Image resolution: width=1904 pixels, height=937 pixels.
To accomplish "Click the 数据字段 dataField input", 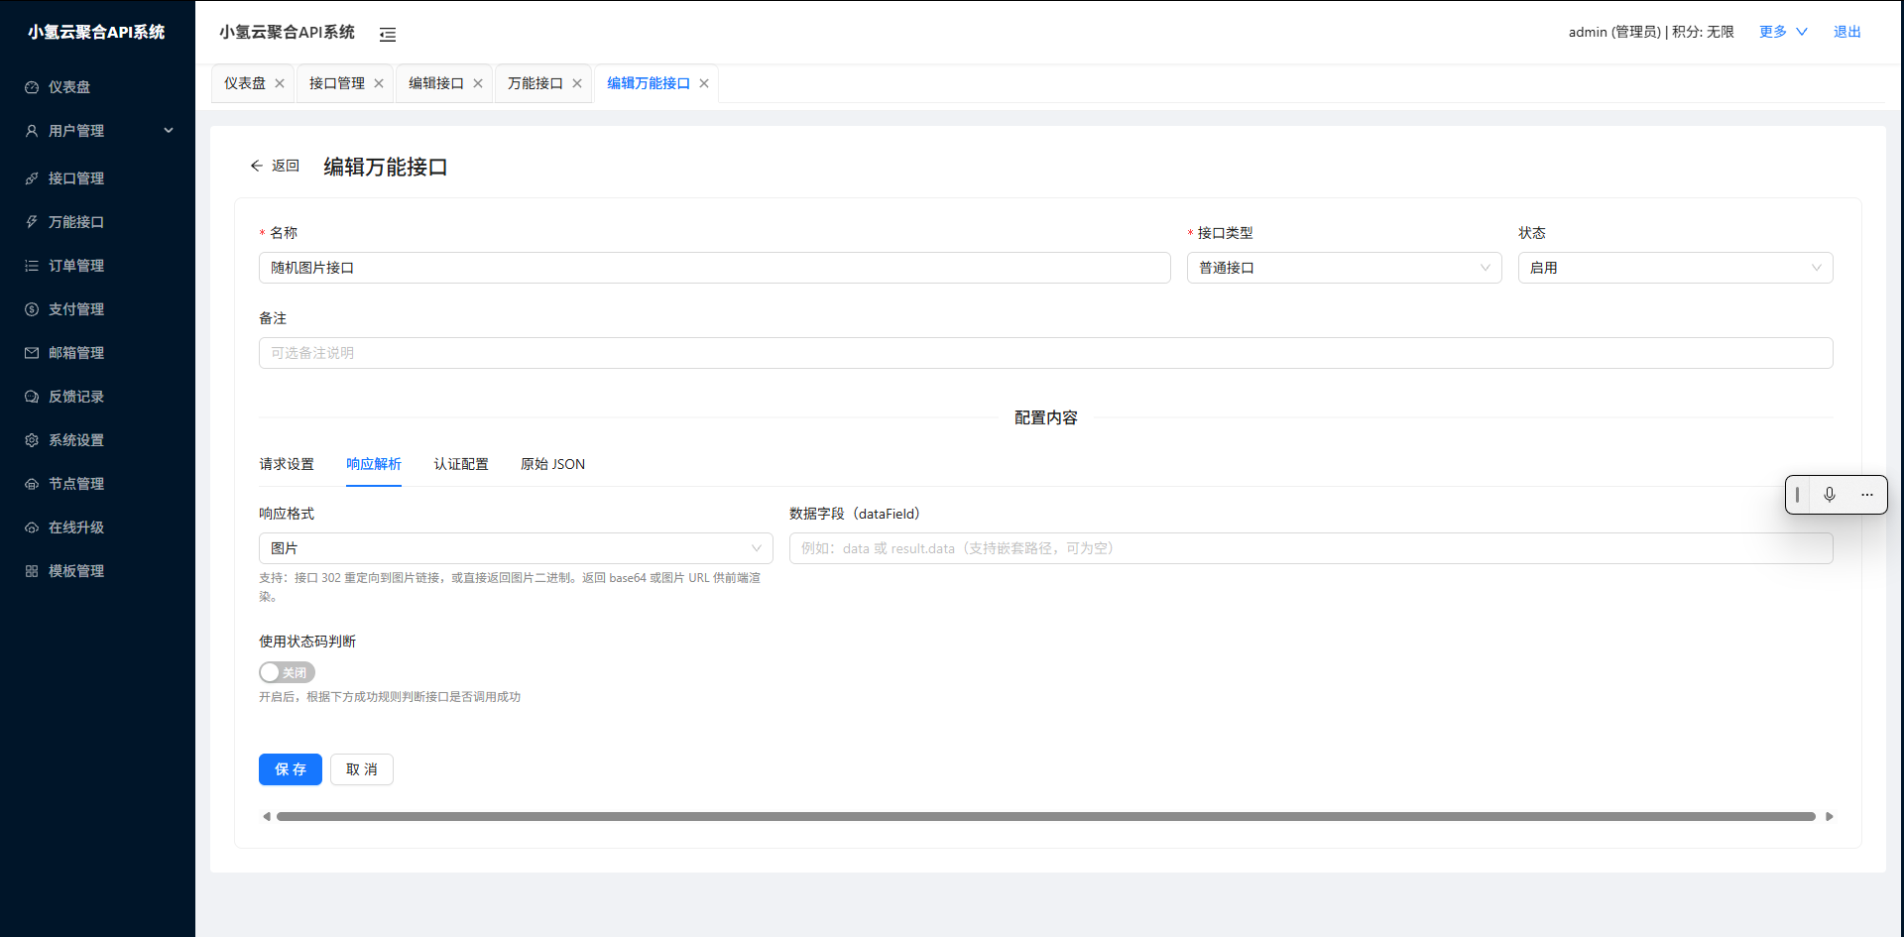I will click(1310, 548).
